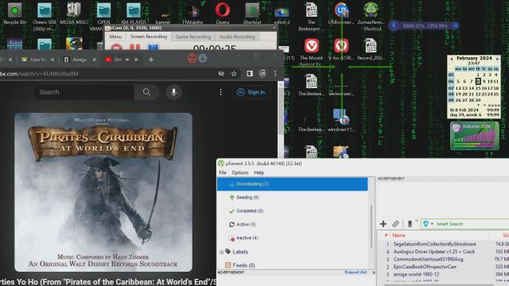The image size is (509, 286).
Task: Click the microphone icon on RAM CPU widget
Action: pyautogui.click(x=394, y=25)
